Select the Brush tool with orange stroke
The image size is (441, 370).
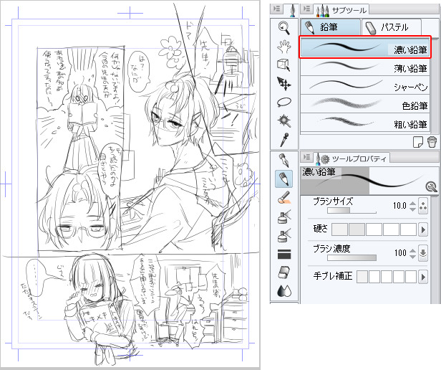click(284, 197)
